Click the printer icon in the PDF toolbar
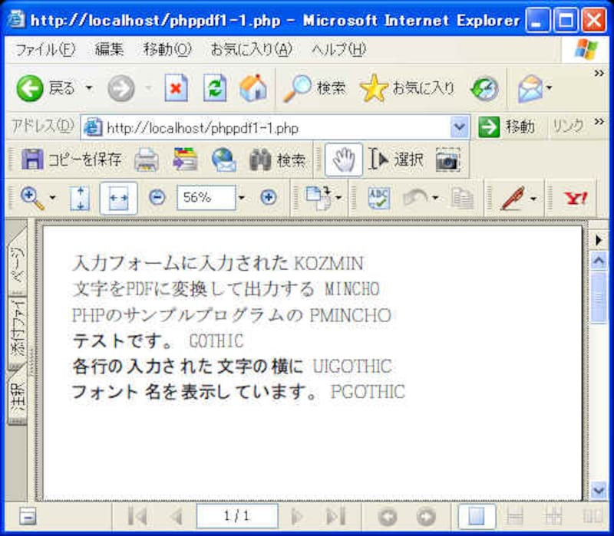 [146, 159]
